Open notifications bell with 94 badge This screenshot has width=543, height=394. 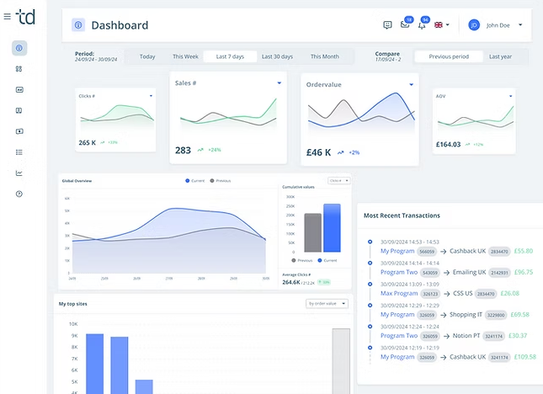pos(422,25)
